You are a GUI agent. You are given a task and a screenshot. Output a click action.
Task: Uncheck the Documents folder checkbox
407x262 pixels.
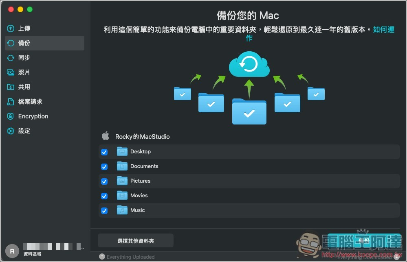pyautogui.click(x=104, y=167)
